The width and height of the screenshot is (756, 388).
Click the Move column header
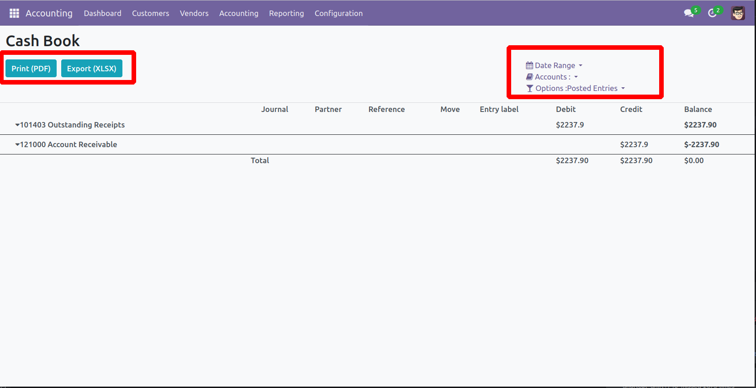coord(450,109)
